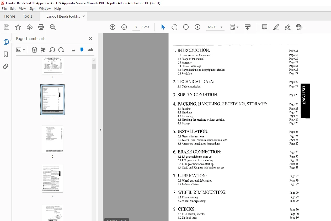Viewport: 331px width, 221px height.
Task: Click '9.1 First start-up checks' entry
Action: pyautogui.click(x=191, y=214)
